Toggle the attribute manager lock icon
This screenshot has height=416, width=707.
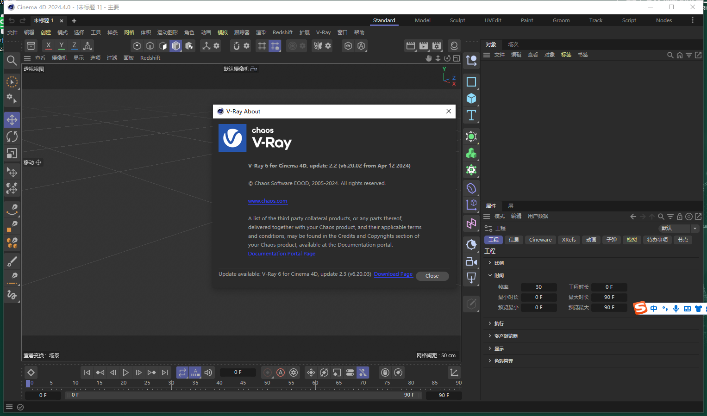[680, 217]
